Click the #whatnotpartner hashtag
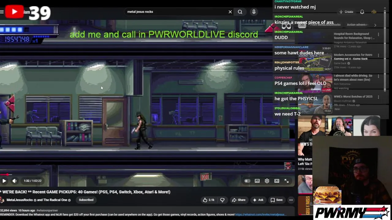Viewport: 392px width, 220px height. tap(47, 211)
